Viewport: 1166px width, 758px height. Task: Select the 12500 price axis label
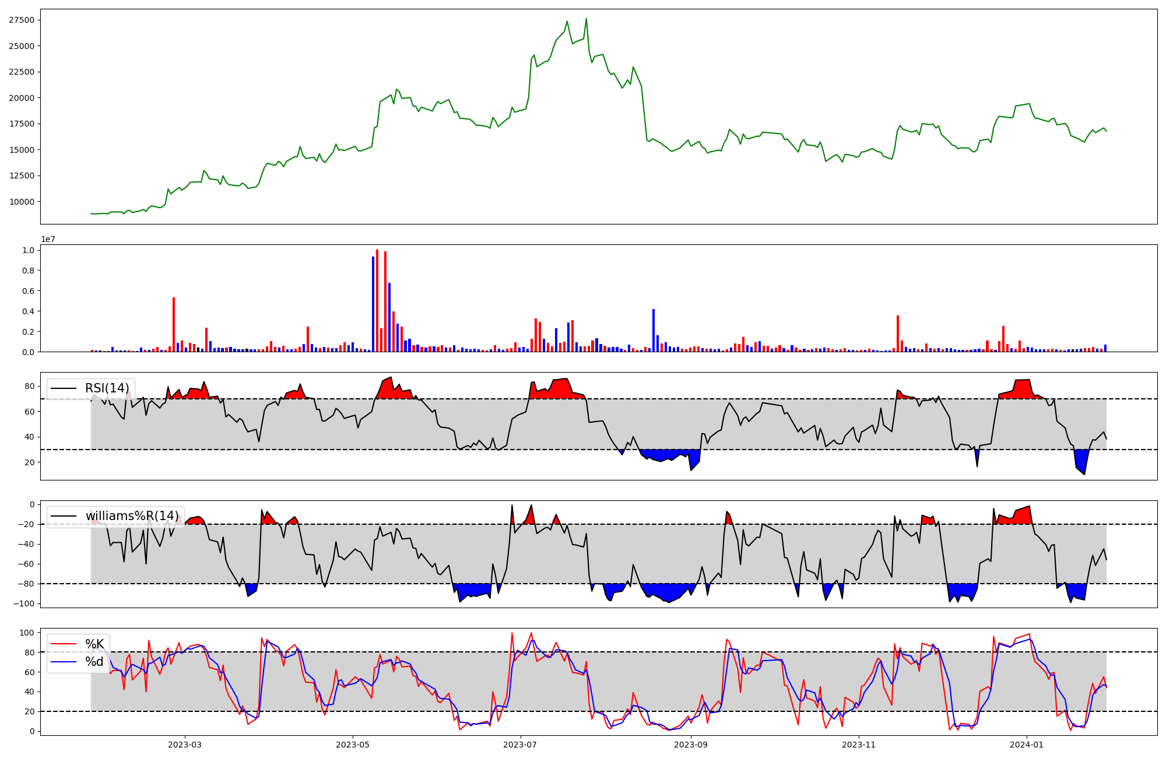(x=21, y=176)
